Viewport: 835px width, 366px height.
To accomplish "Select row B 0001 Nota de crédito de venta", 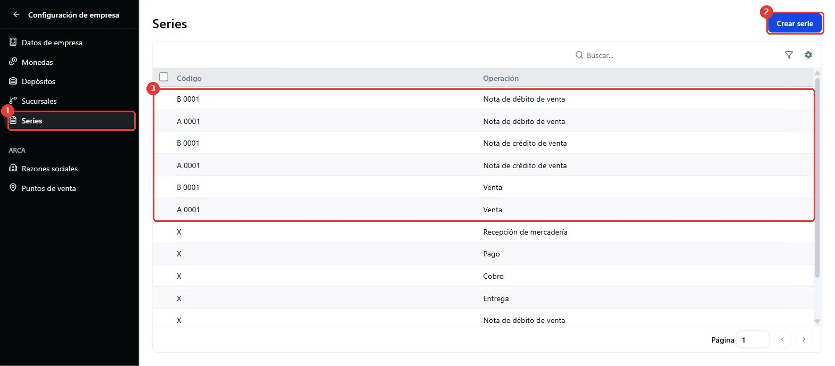I will [x=484, y=143].
